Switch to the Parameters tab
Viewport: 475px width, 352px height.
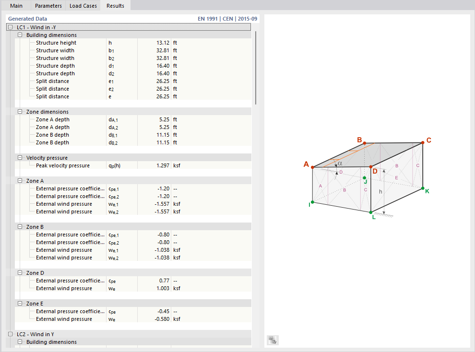click(47, 6)
